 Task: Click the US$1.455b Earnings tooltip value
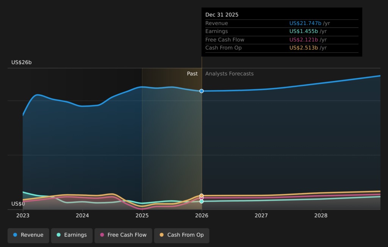[x=304, y=31]
